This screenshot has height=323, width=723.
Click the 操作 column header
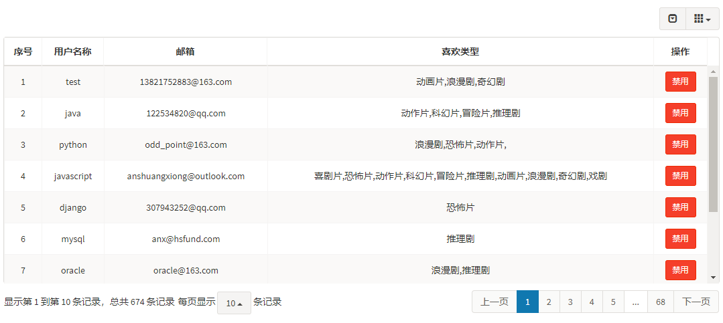pos(680,51)
